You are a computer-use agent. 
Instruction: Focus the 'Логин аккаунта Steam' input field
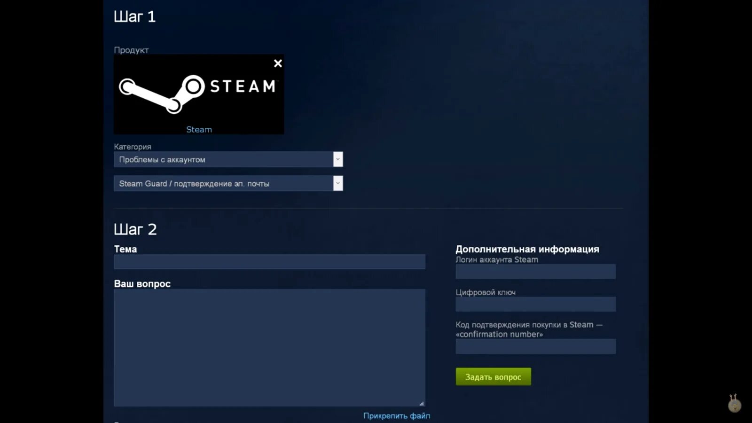click(535, 272)
